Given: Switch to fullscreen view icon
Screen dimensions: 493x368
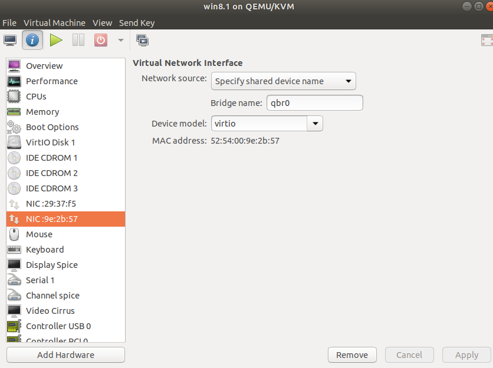Looking at the screenshot, I should (487, 40).
